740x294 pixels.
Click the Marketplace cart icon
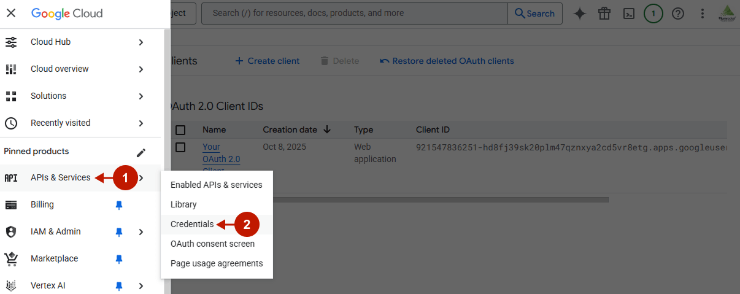(x=11, y=258)
